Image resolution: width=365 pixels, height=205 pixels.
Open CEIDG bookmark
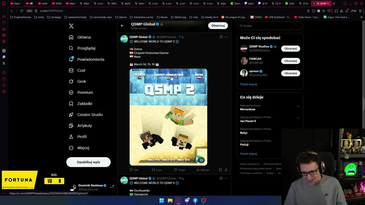coord(256,17)
